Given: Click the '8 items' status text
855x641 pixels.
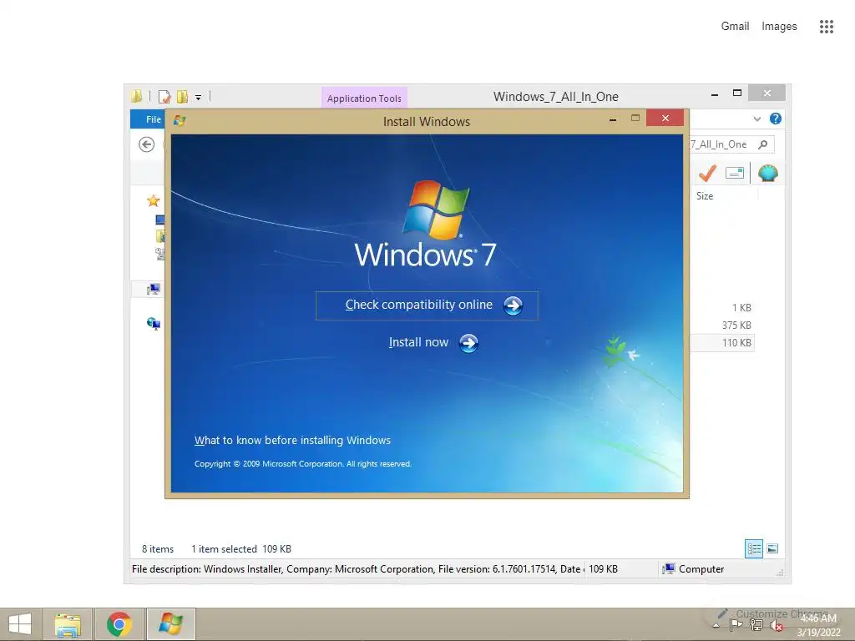Looking at the screenshot, I should click(x=158, y=549).
